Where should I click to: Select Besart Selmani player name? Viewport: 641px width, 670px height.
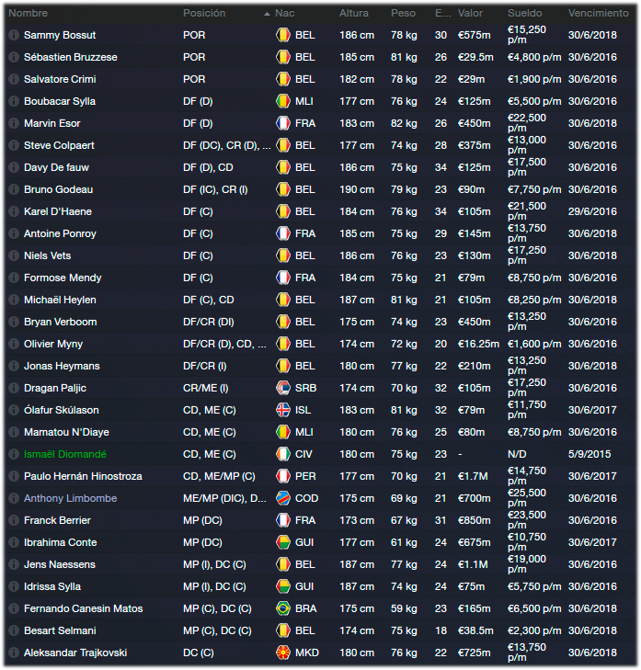coord(60,631)
